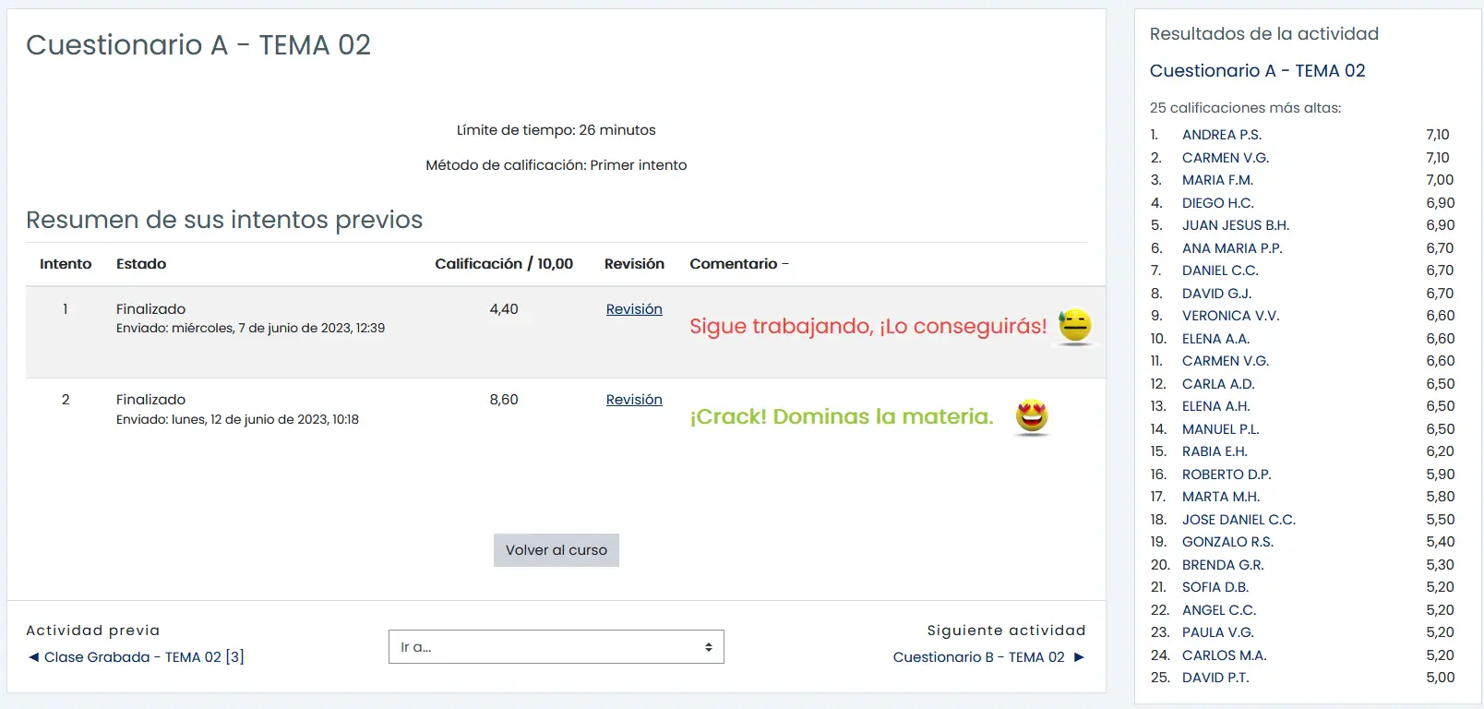Click "Siguiente actividad" label
Image resolution: width=1484 pixels, height=709 pixels.
1006,631
